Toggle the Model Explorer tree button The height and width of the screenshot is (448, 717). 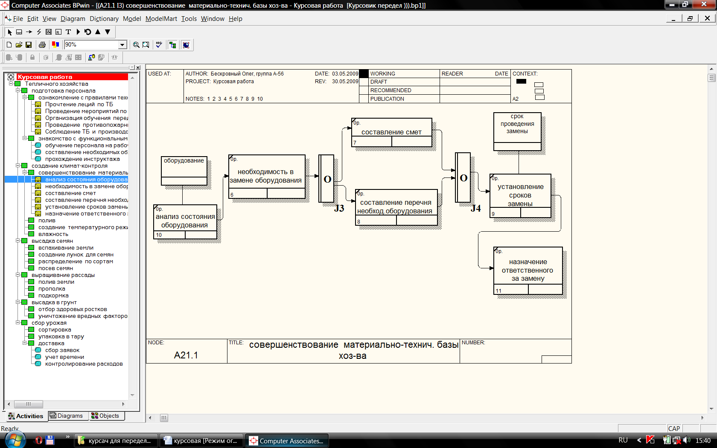pyautogui.click(x=173, y=45)
